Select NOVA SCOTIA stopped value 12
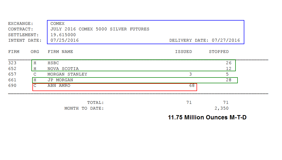The height and width of the screenshot is (160, 282). pos(228,69)
